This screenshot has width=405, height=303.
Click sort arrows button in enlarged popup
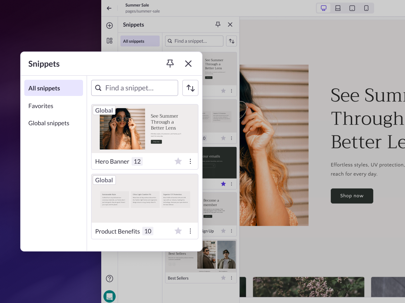coord(190,88)
